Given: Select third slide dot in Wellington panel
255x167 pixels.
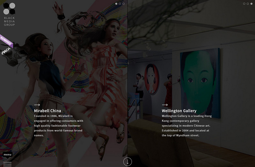Looking at the screenshot, I should [251, 4].
